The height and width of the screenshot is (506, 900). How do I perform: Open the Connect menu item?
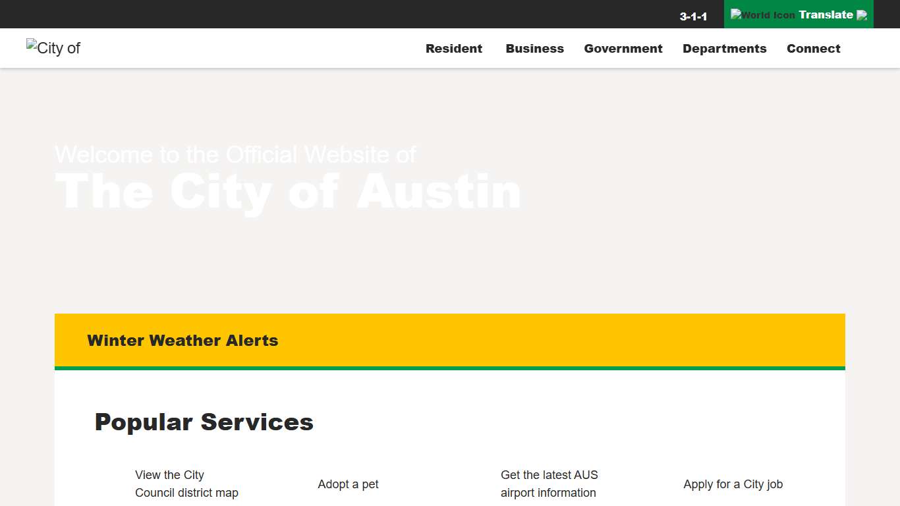813,48
